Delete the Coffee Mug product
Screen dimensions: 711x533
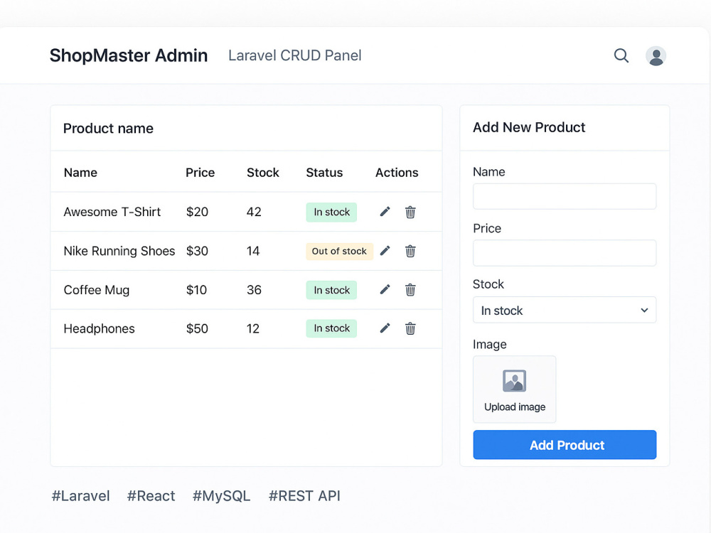tap(410, 290)
